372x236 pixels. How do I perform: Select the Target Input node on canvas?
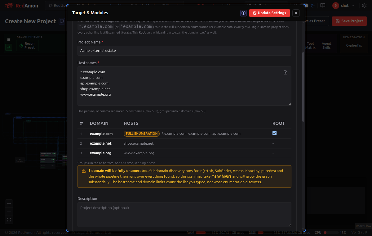click(x=20, y=160)
